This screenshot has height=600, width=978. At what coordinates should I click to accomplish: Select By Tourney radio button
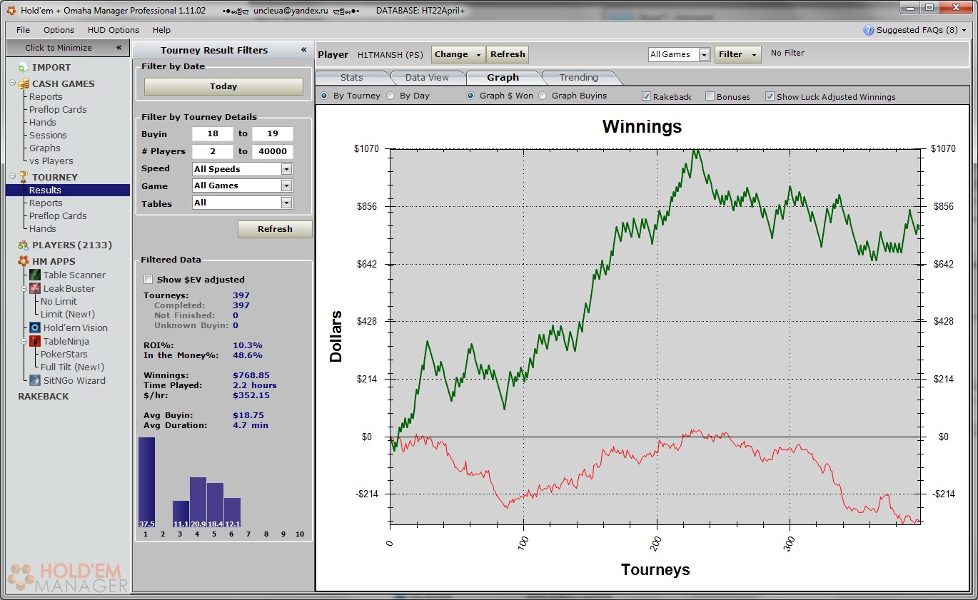324,96
